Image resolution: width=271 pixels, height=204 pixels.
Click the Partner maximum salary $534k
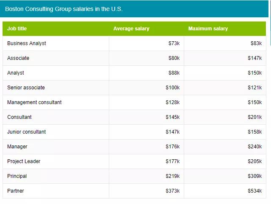[255, 191]
